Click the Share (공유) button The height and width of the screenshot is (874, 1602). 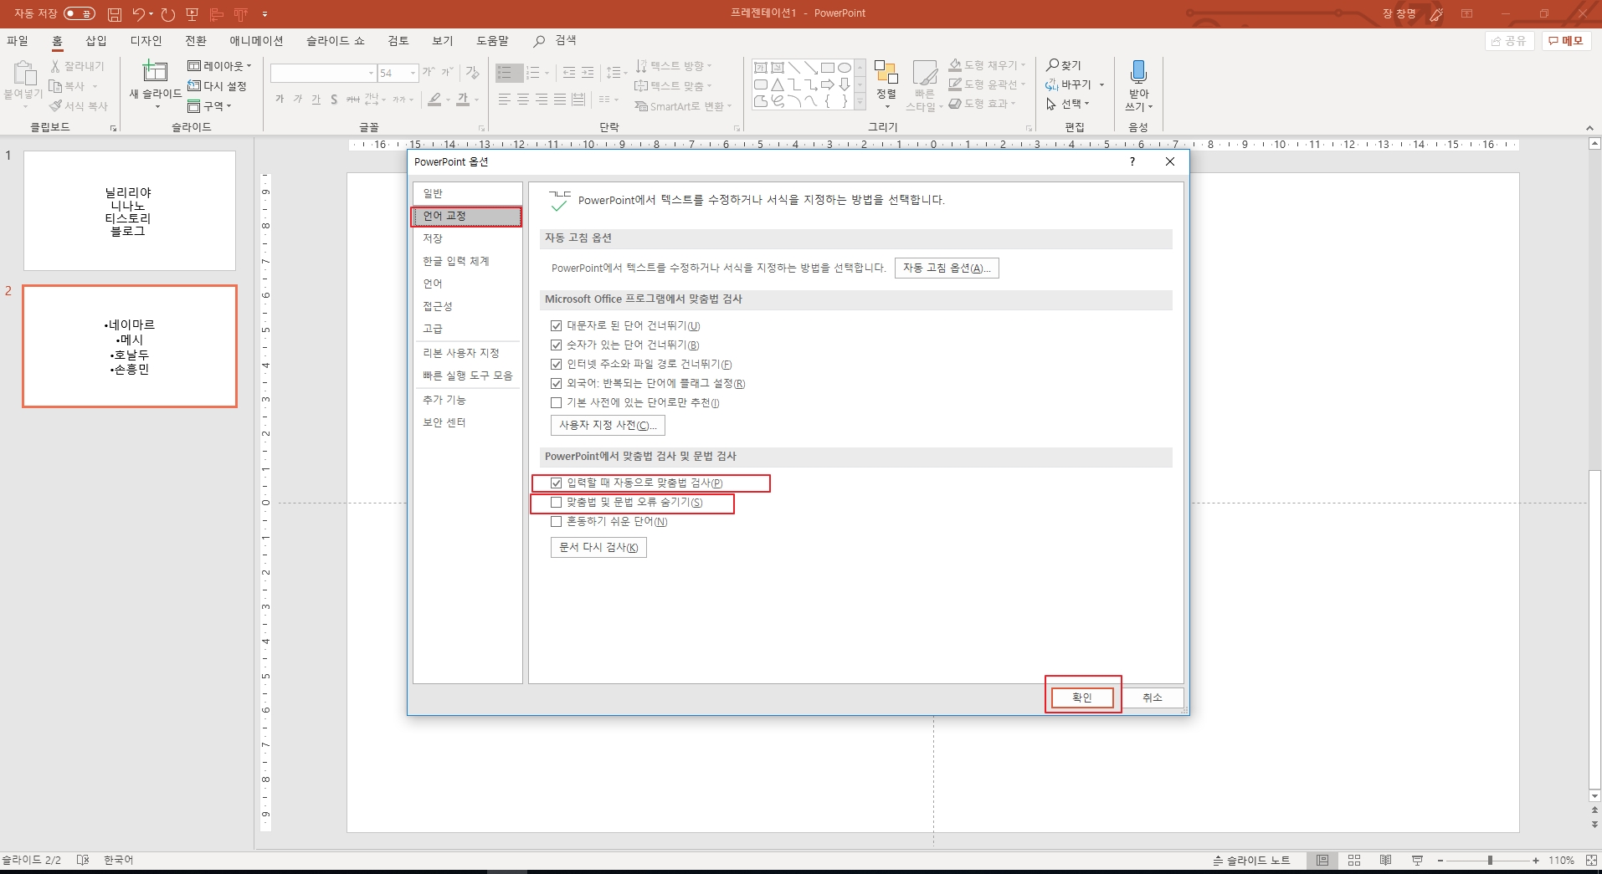(x=1509, y=41)
